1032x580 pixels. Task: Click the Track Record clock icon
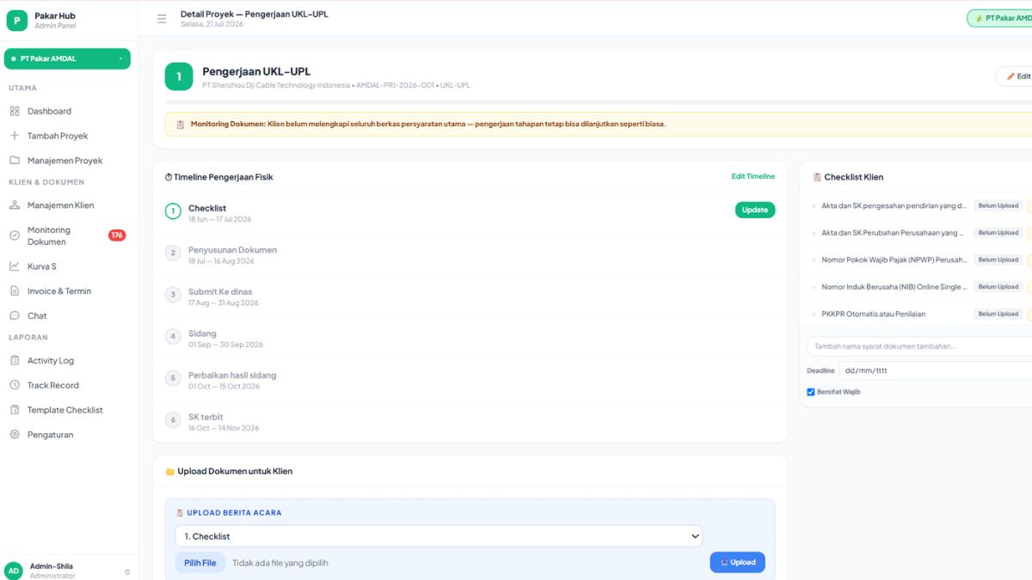click(15, 385)
